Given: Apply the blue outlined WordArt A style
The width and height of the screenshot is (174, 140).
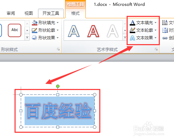Looking at the screenshot, I should [x=74, y=31].
